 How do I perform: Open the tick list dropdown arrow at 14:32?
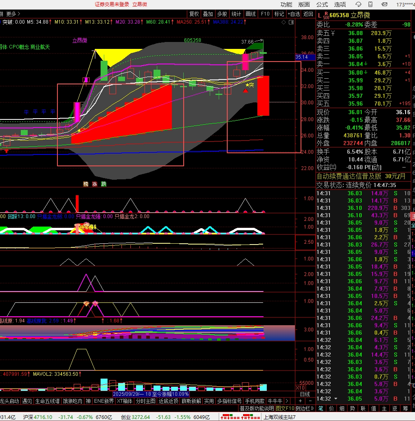click(336, 399)
